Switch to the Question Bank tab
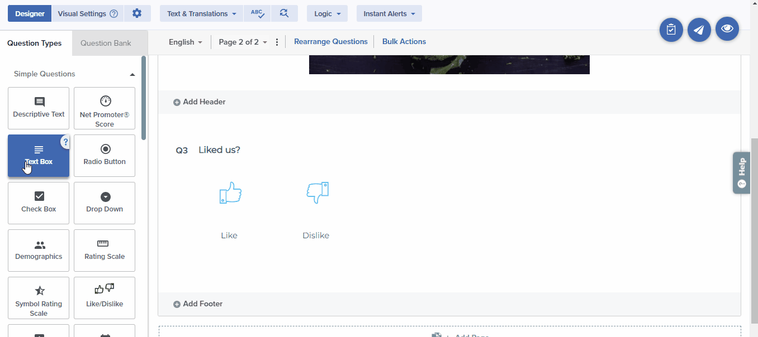 [x=106, y=43]
